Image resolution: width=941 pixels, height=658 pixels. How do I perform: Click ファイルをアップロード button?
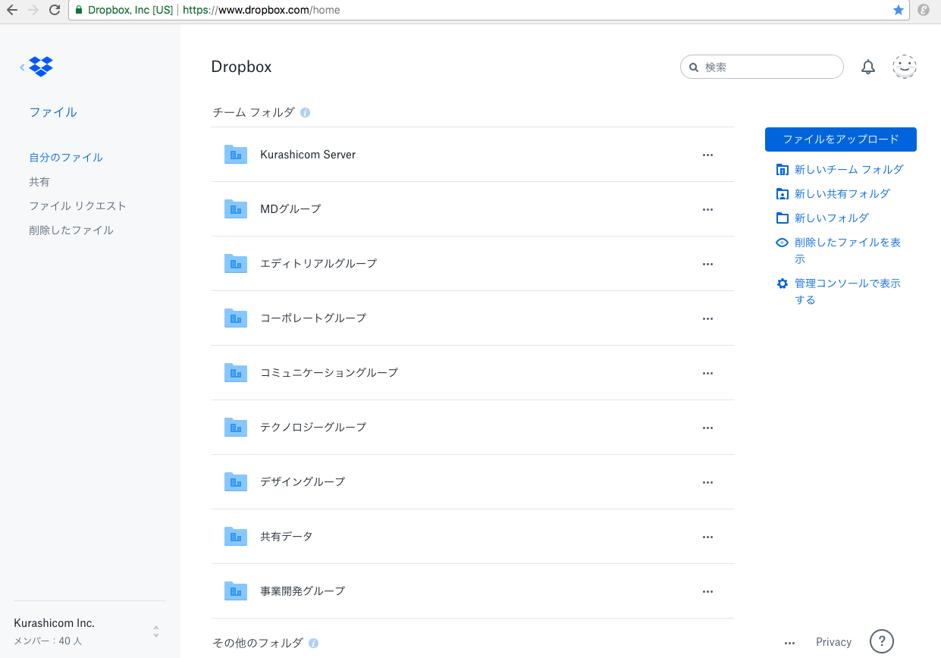841,139
